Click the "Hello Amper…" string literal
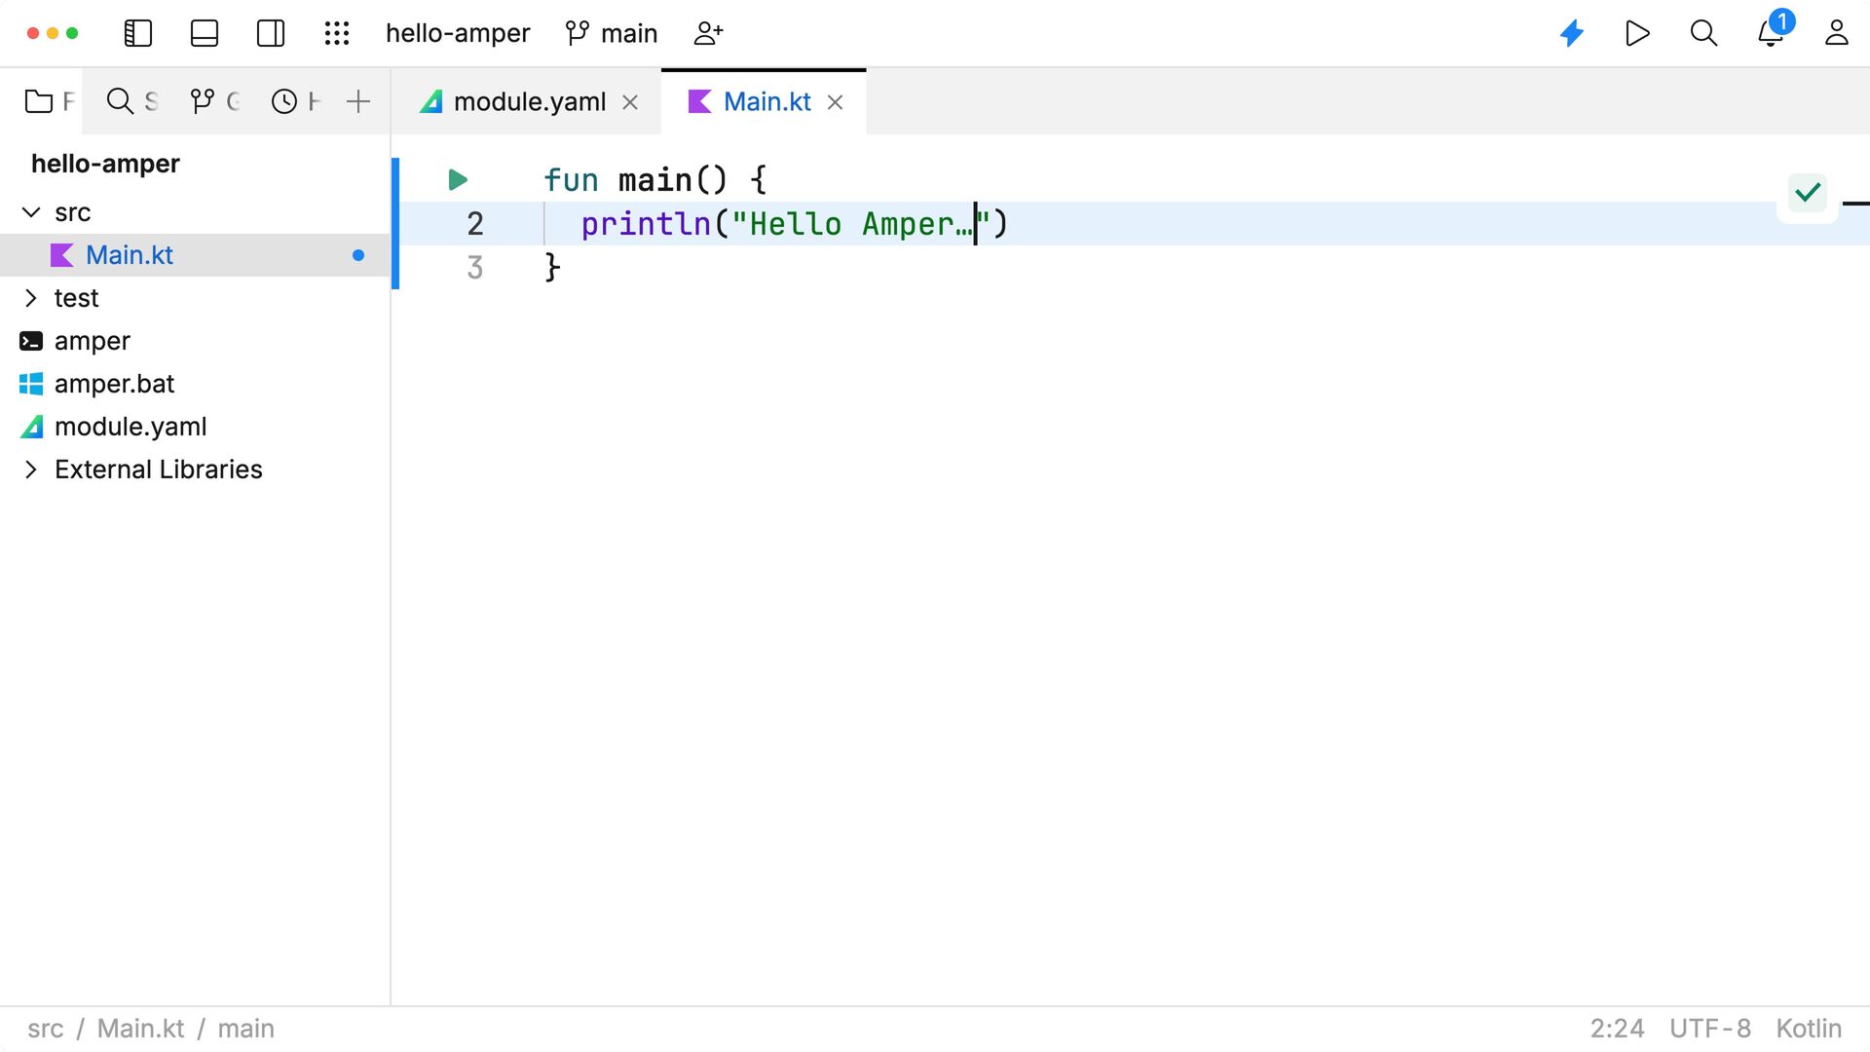Viewport: 1870px width, 1052px height. 861,224
